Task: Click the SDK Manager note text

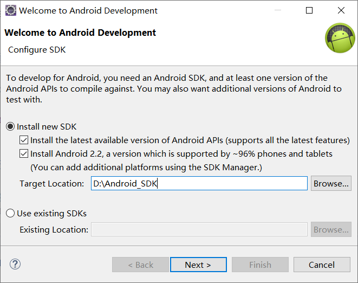Action: pyautogui.click(x=146, y=168)
